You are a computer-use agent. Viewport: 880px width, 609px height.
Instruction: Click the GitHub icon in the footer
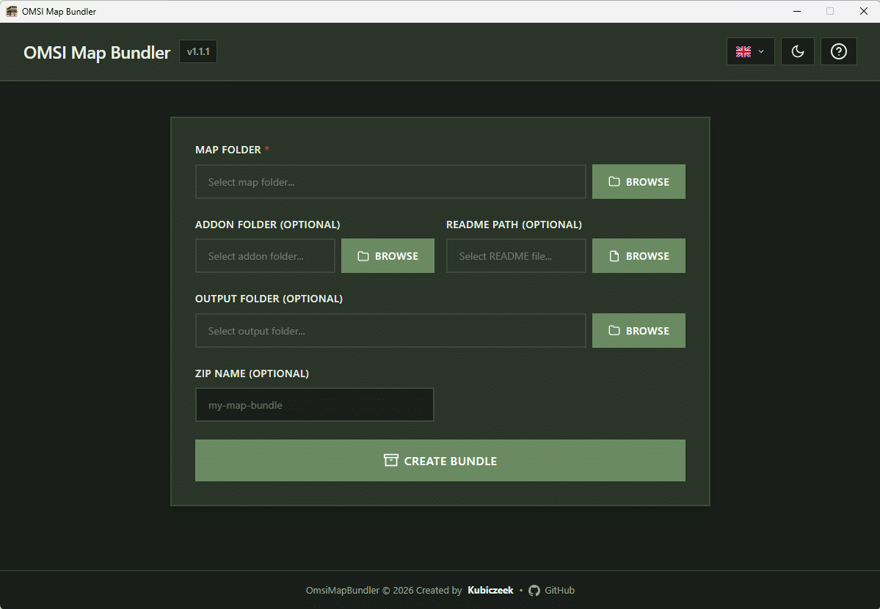[x=534, y=591]
